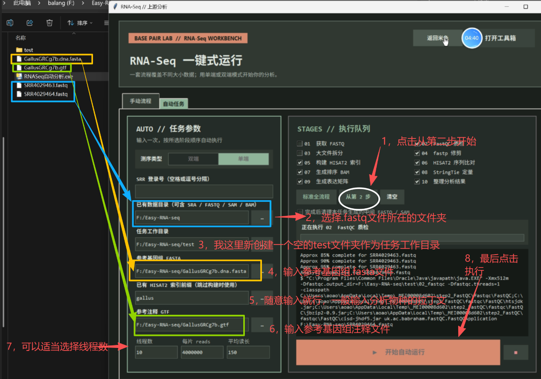Viewport: 541px width, 379px height.
Task: Select the test folder icon in File Explorer
Action: [x=19, y=50]
